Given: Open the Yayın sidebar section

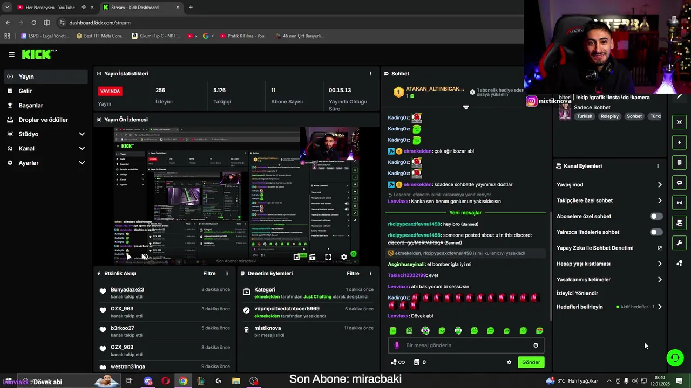Looking at the screenshot, I should (46, 77).
